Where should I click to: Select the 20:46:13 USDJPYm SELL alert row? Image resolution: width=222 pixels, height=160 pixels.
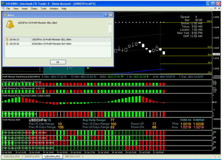[58, 39]
